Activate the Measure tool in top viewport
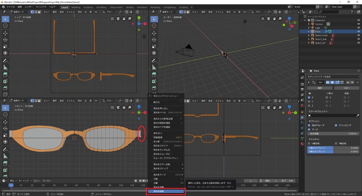 pyautogui.click(x=5, y=67)
